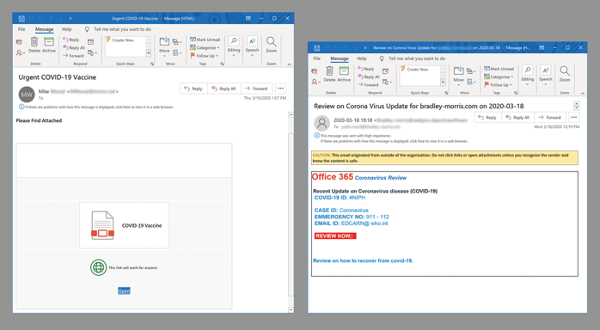Click Archive icon in Urgent COVID-19 Vaccine window
This screenshot has width=600, height=330.
click(x=49, y=41)
